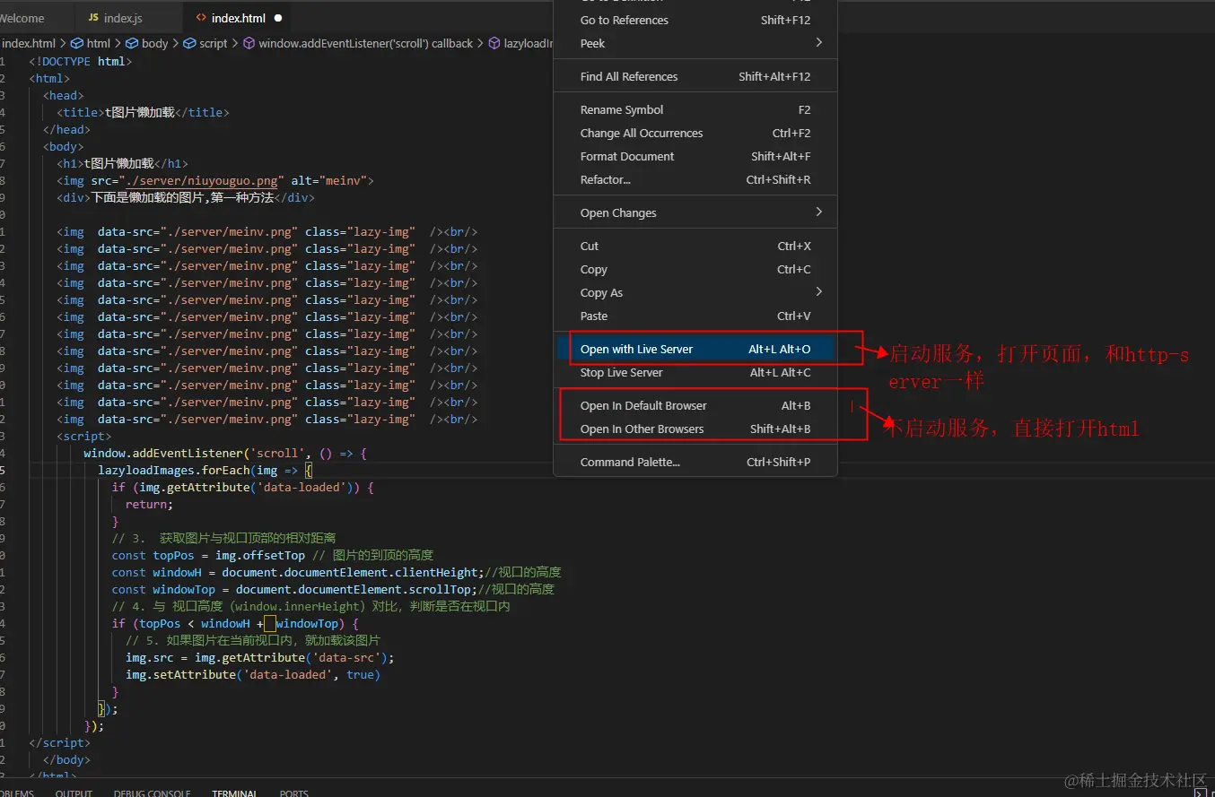Select the Welcome editor tab
The image size is (1215, 797).
pyautogui.click(x=22, y=18)
